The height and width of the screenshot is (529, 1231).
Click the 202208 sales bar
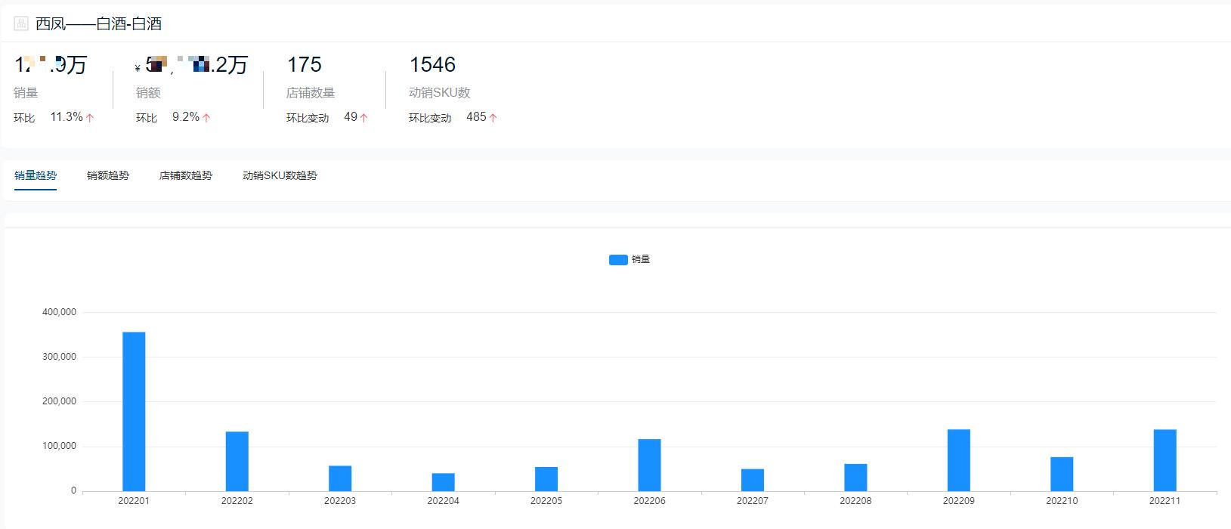coord(855,478)
